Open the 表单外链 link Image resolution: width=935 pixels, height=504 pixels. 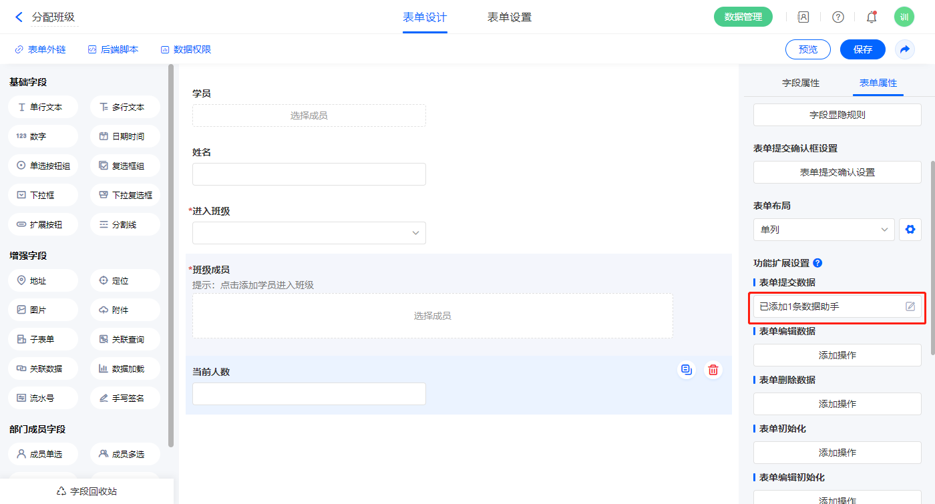click(40, 49)
